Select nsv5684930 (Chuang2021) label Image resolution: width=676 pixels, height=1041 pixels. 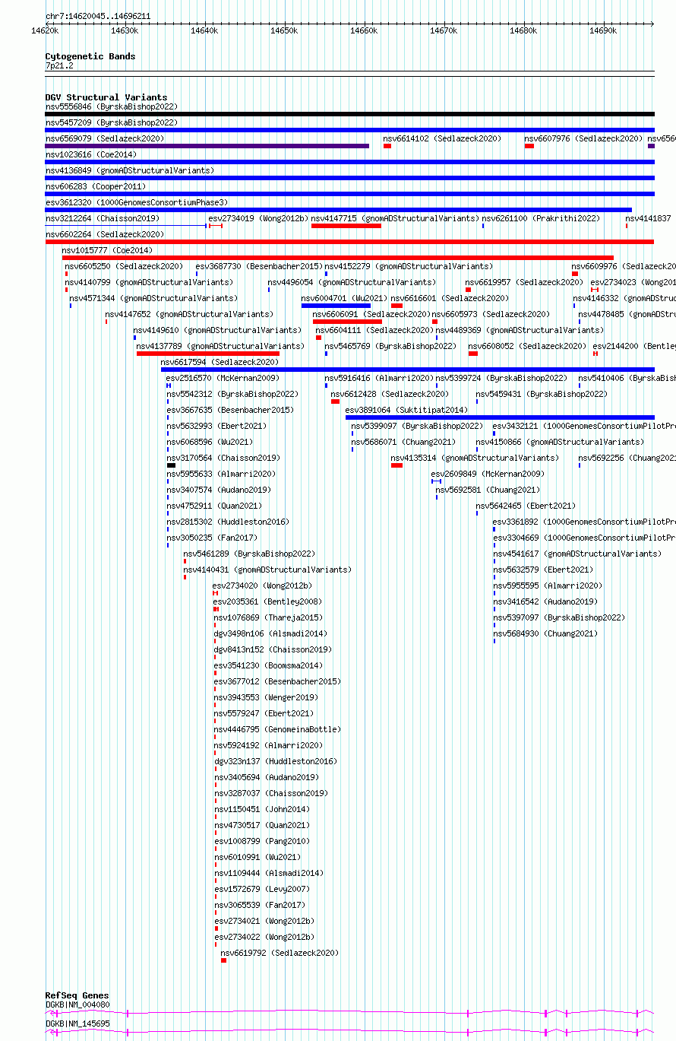coord(545,633)
